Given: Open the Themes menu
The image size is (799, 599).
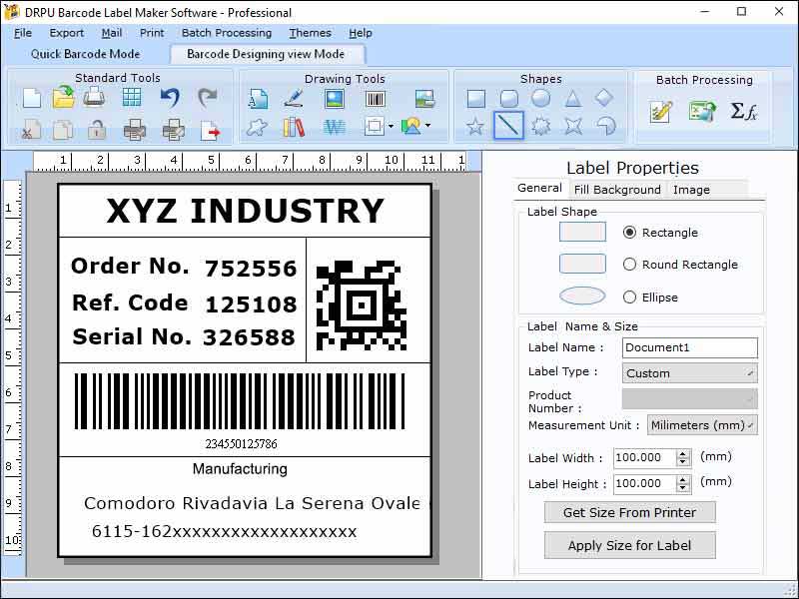Looking at the screenshot, I should [x=310, y=33].
